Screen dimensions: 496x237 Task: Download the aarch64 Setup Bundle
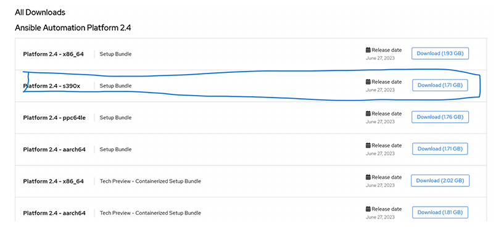(440, 149)
